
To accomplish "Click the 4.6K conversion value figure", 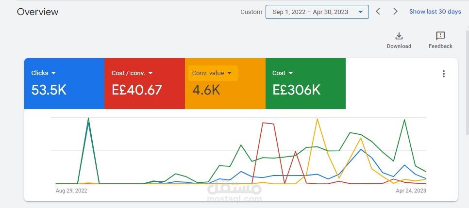I will [206, 90].
